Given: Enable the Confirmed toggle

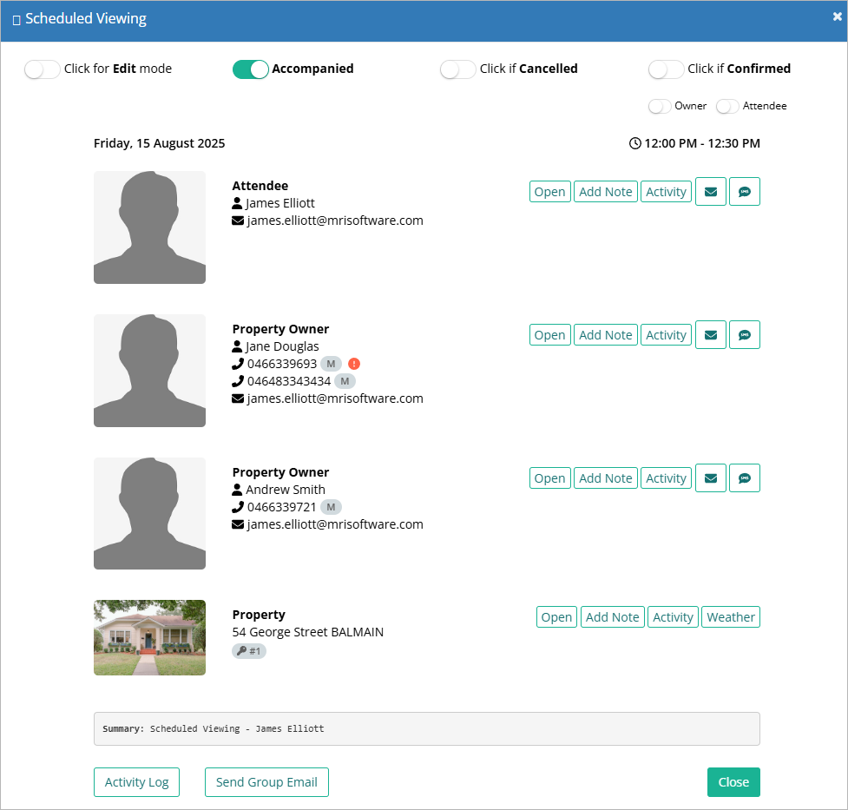Looking at the screenshot, I should coord(666,68).
